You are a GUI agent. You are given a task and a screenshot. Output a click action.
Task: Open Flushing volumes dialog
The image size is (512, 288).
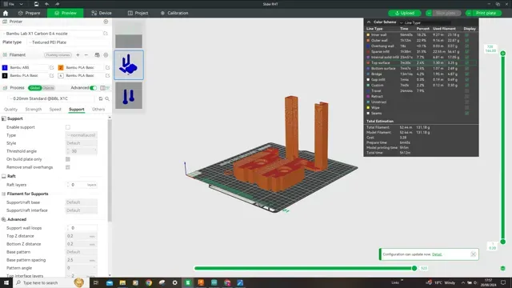tap(58, 55)
